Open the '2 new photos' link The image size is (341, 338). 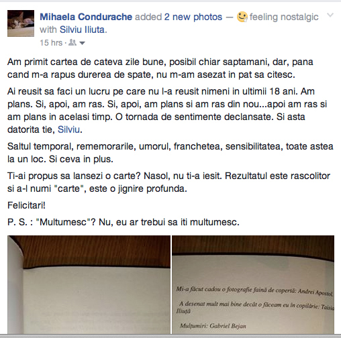pyautogui.click(x=193, y=17)
